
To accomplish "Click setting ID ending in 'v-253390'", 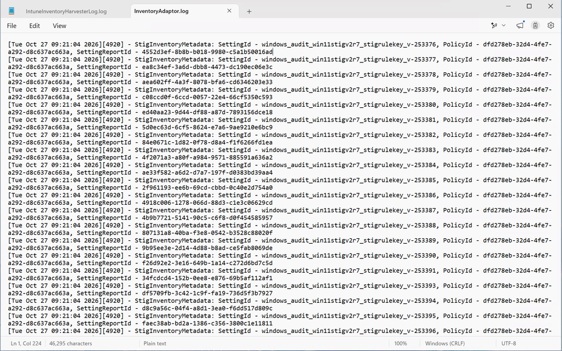I will (x=349, y=255).
